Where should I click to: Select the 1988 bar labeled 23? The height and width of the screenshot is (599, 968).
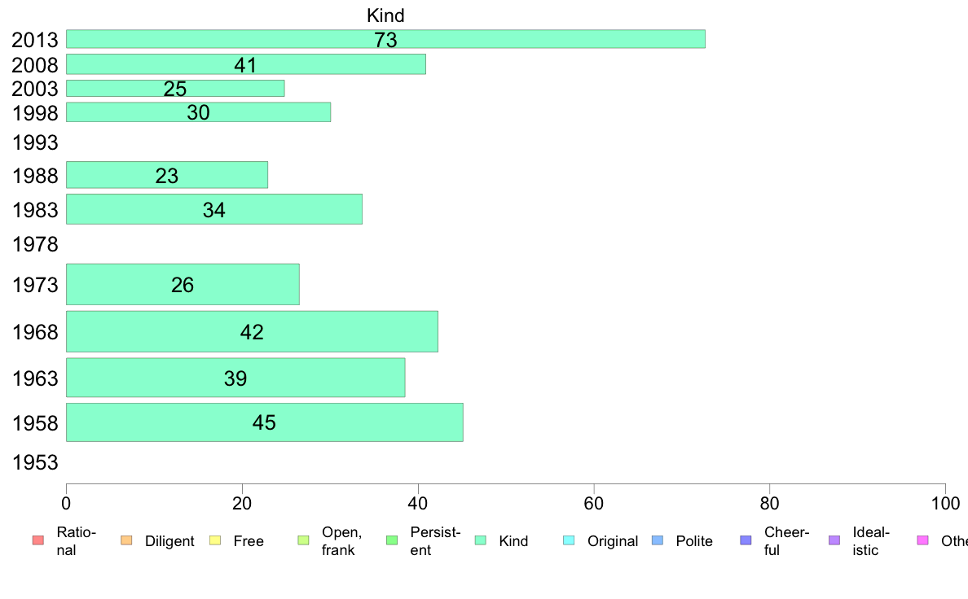[167, 175]
